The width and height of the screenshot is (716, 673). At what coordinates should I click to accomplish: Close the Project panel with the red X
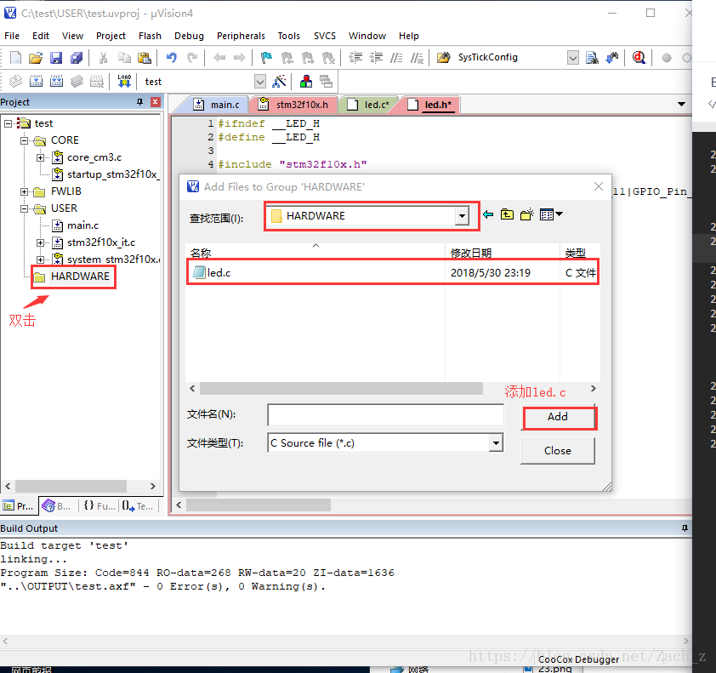(x=156, y=102)
